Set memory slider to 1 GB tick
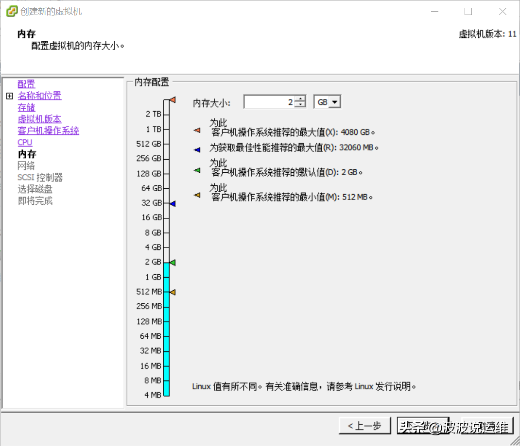 click(167, 277)
